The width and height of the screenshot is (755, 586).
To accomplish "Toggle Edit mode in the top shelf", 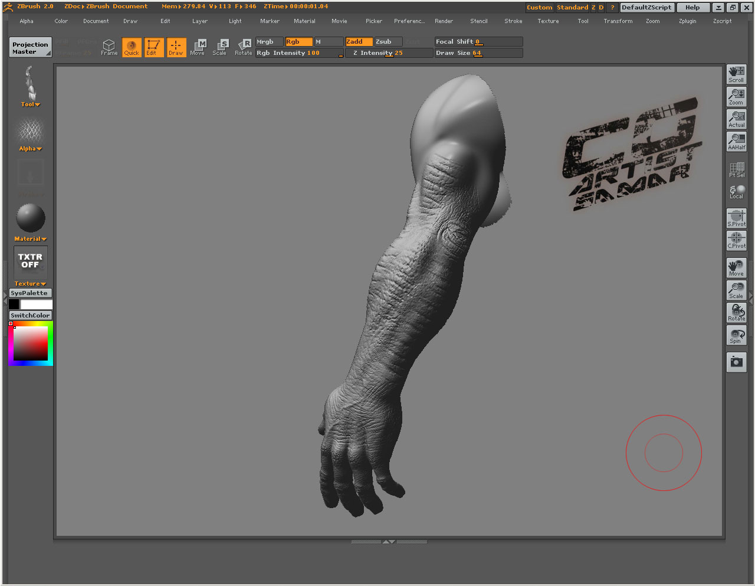I will click(x=153, y=47).
